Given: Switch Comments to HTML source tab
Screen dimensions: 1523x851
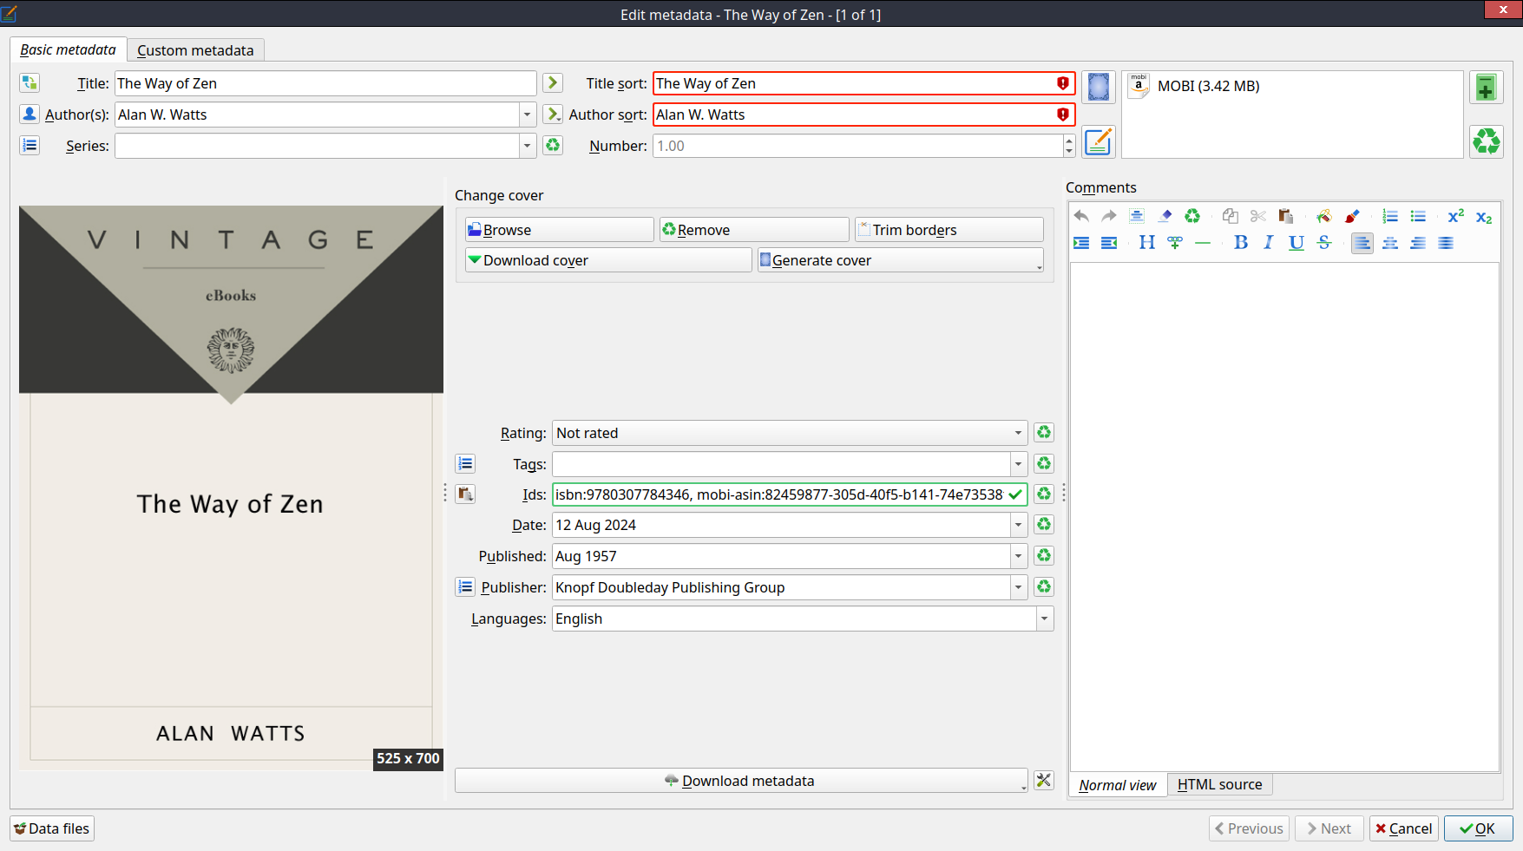Looking at the screenshot, I should point(1220,784).
